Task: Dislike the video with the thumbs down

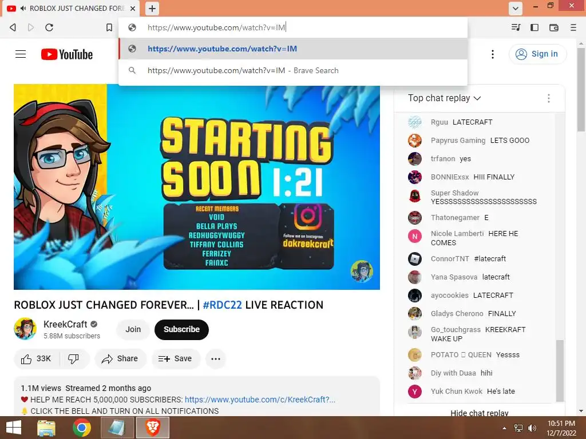Action: [x=74, y=359]
